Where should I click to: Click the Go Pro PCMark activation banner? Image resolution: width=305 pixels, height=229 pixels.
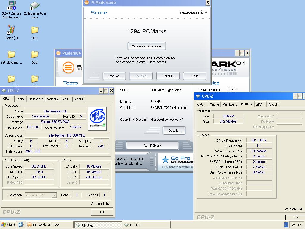176,162
